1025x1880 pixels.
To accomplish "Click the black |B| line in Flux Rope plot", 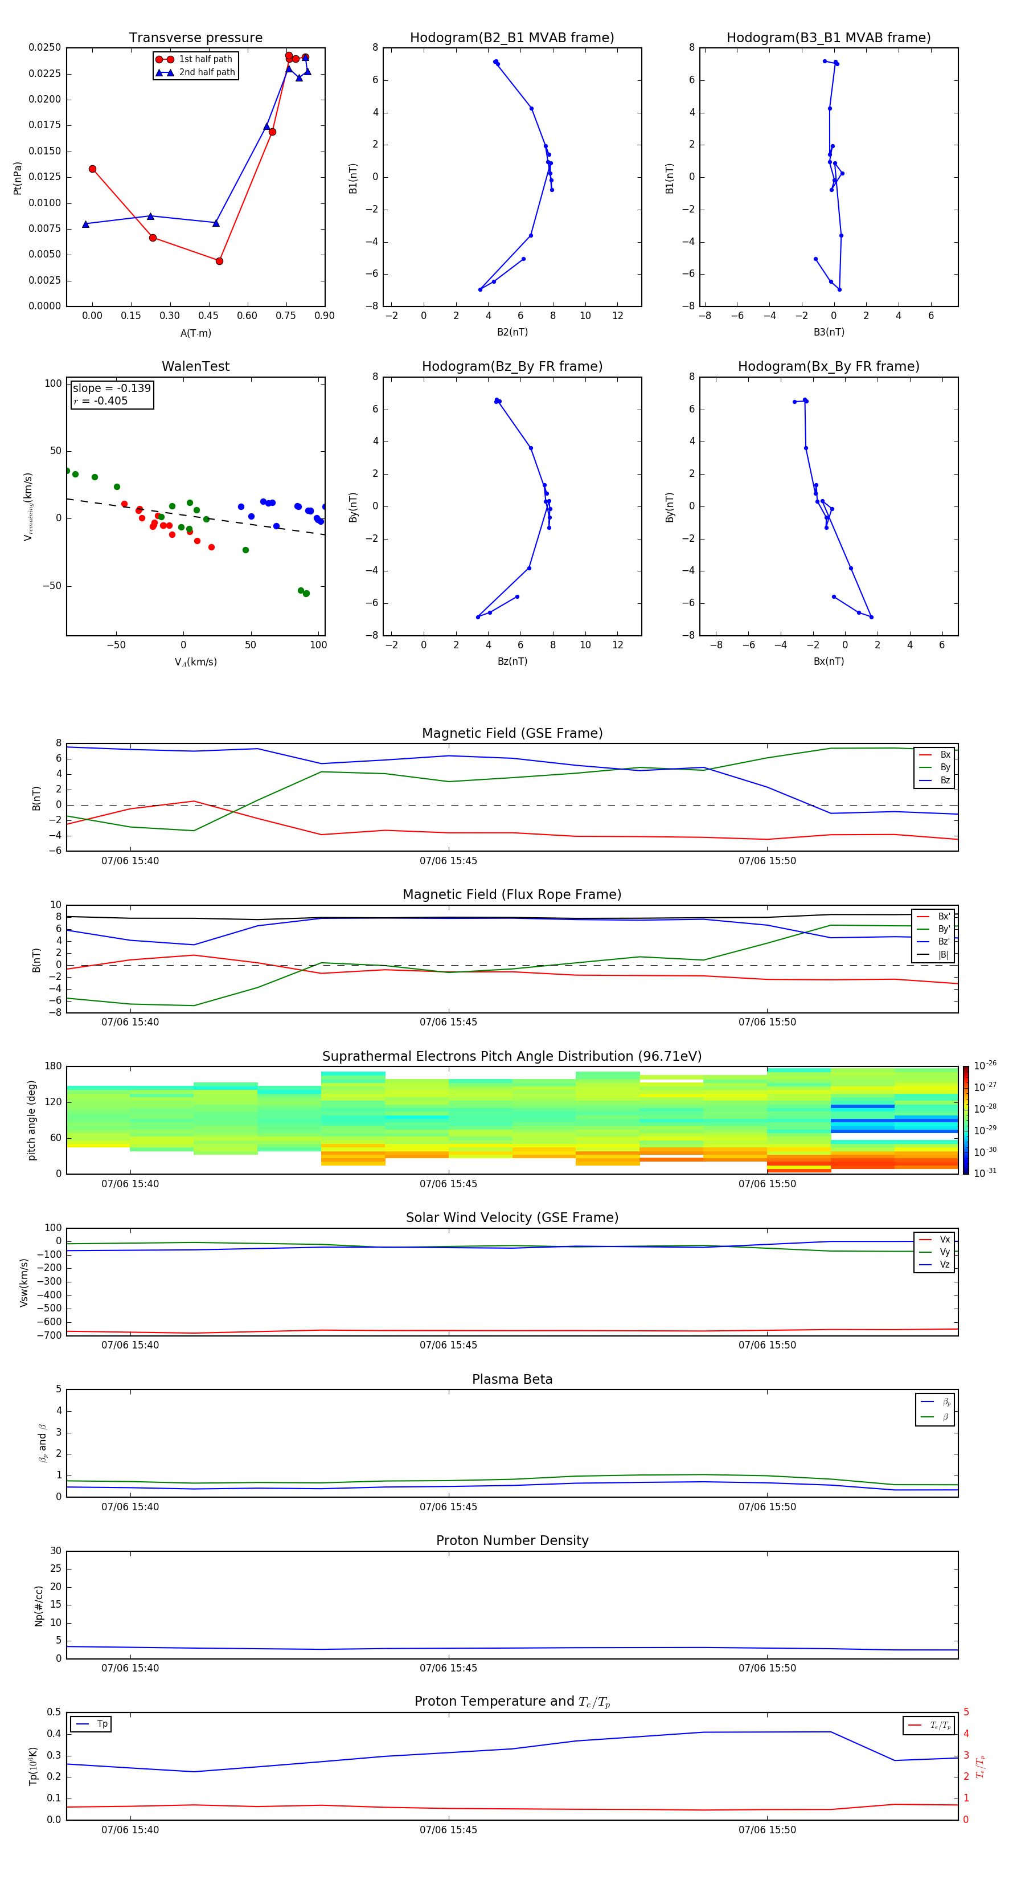I will (x=512, y=918).
